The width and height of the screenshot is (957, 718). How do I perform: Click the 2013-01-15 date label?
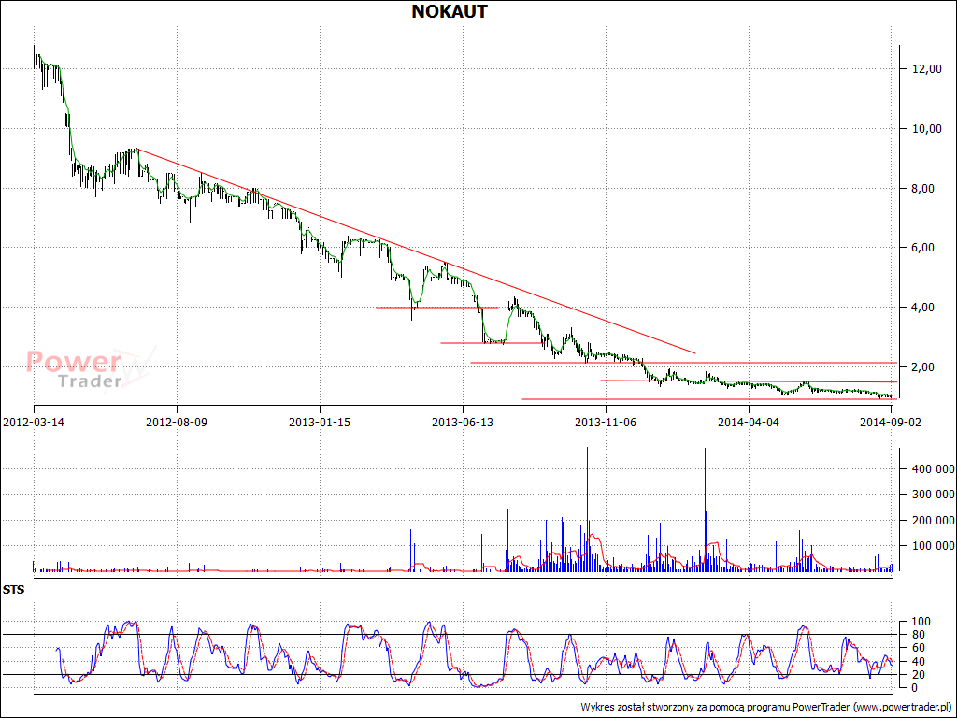click(320, 422)
